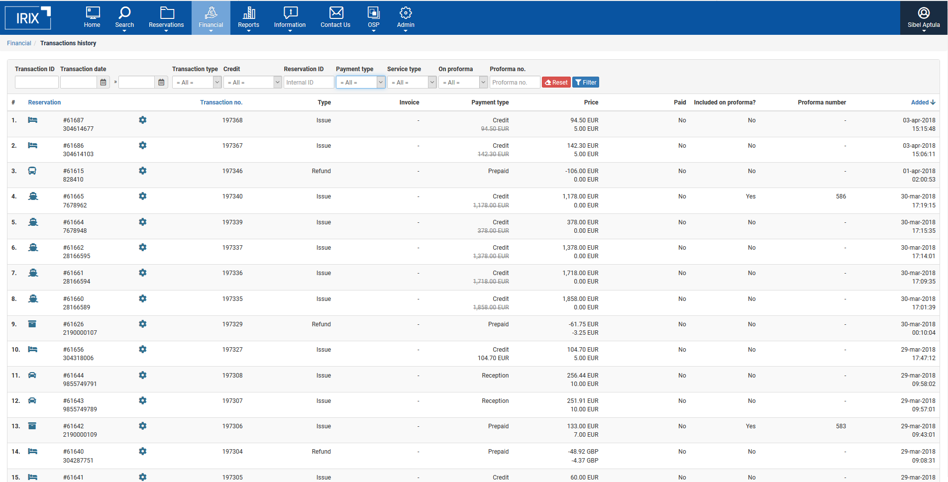Open calendar picker for transaction start date
The height and width of the screenshot is (482, 948).
pyautogui.click(x=103, y=83)
